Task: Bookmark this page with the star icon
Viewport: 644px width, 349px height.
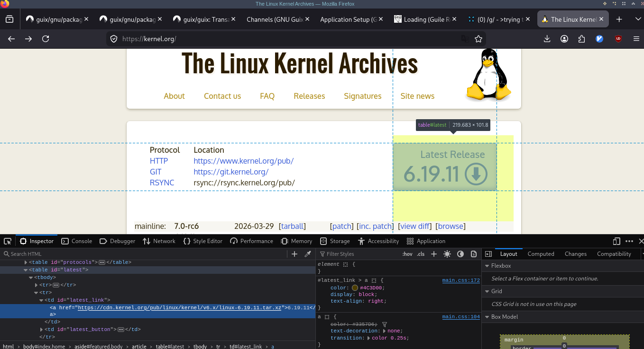Action: pos(478,39)
